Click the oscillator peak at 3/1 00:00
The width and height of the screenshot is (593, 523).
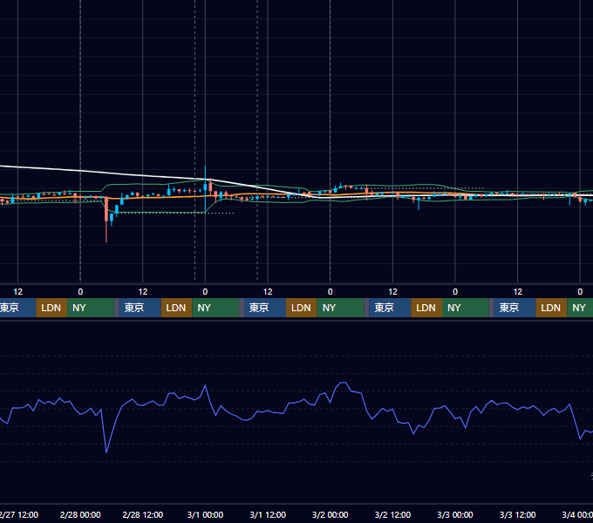pos(205,386)
